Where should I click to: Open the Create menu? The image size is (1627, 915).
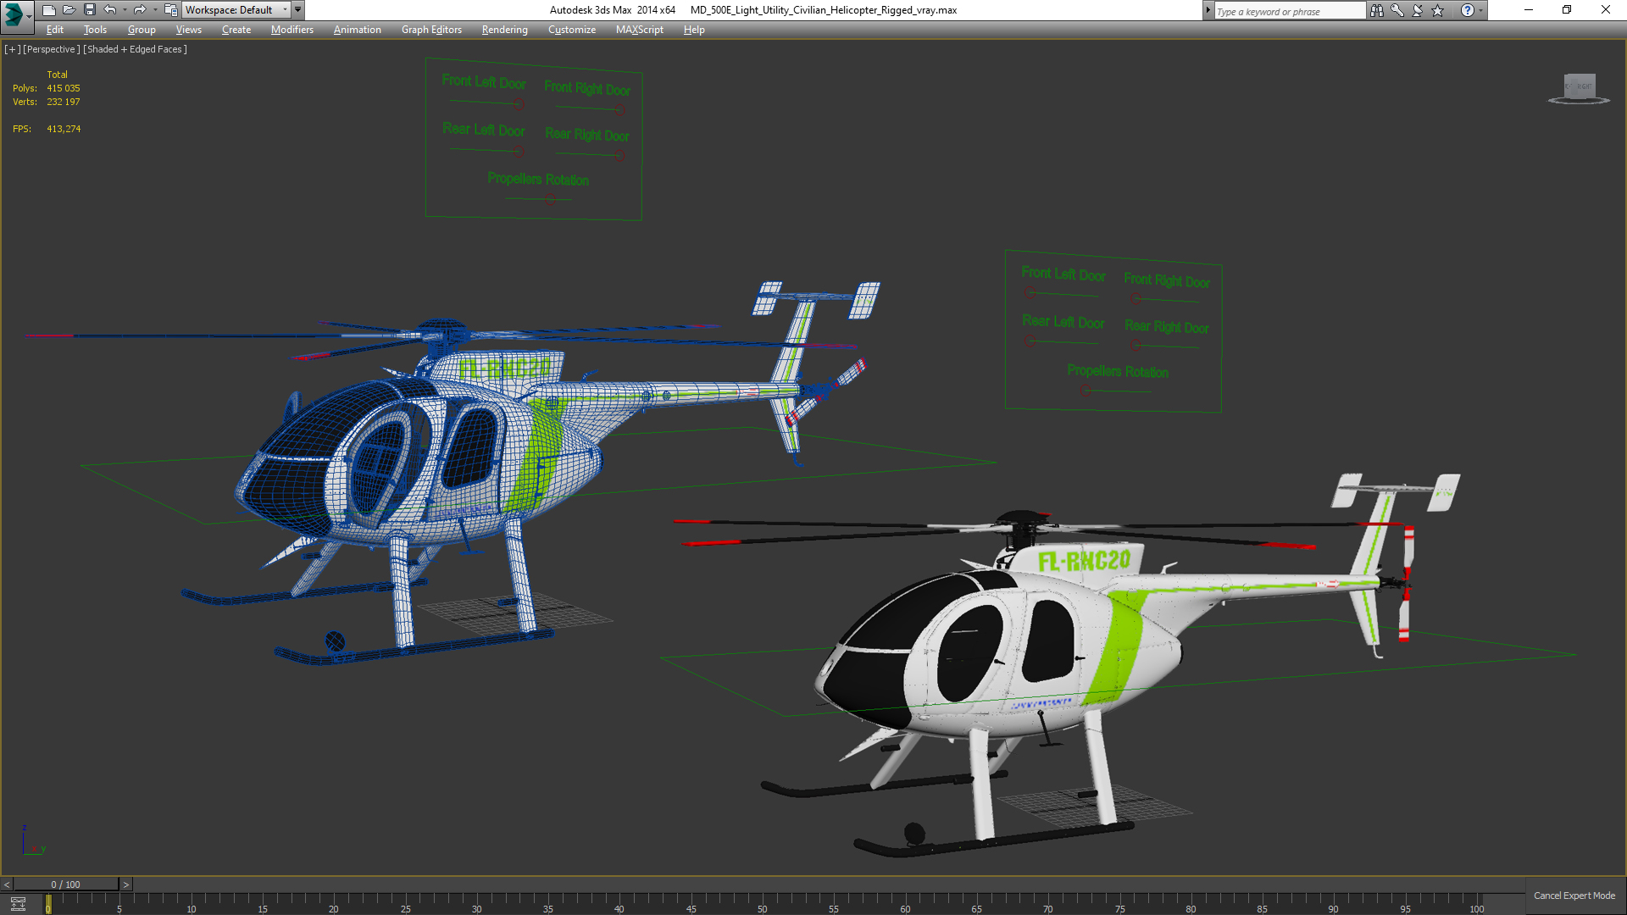click(236, 30)
